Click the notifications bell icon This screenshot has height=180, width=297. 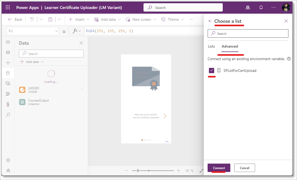(261, 7)
